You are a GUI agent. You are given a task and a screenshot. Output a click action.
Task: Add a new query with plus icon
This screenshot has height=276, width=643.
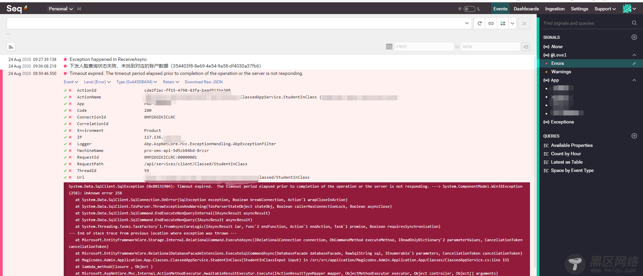634,136
